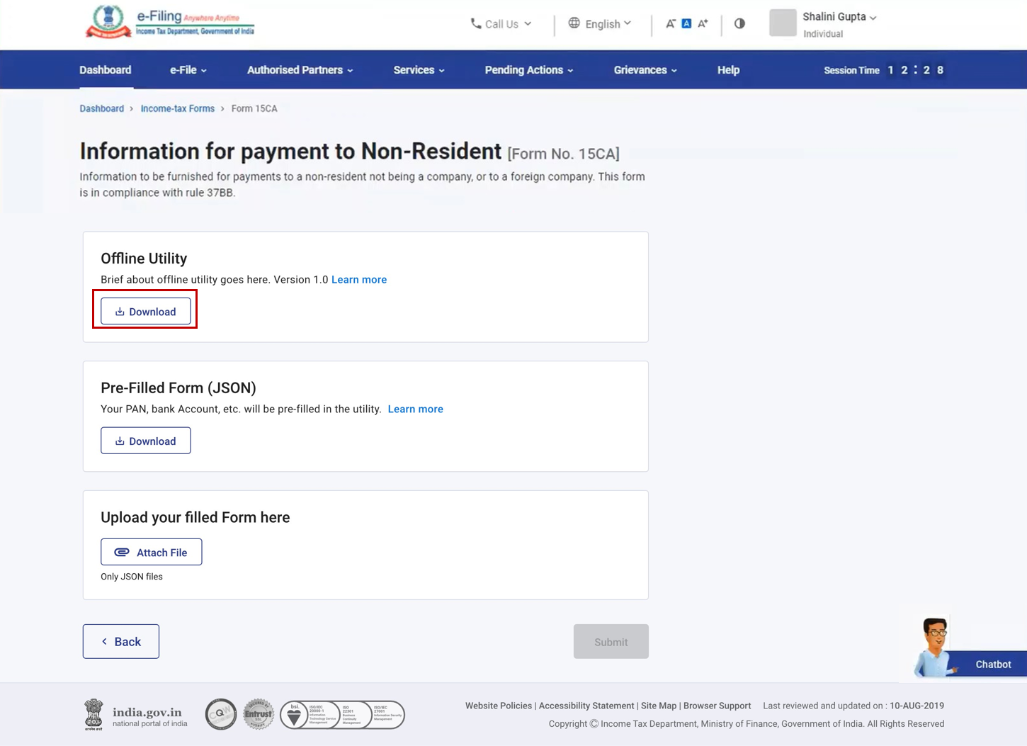Open the Call Us dropdown
The height and width of the screenshot is (746, 1027).
501,24
